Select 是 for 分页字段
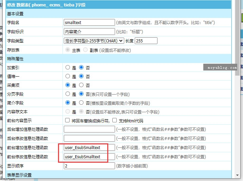The image size is (243, 181). (x=68, y=94)
